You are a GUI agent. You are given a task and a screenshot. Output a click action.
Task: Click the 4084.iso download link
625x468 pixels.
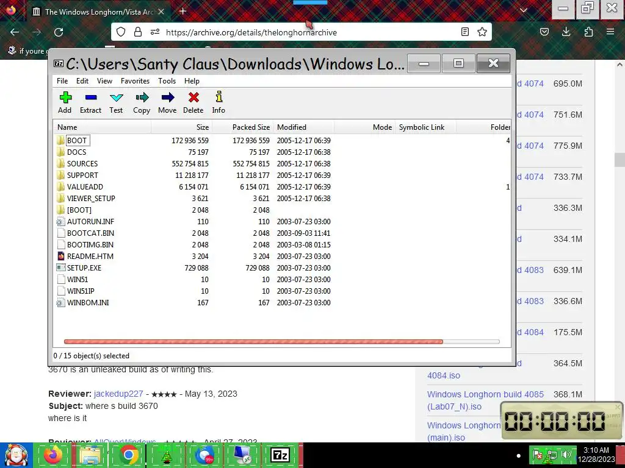[444, 375]
